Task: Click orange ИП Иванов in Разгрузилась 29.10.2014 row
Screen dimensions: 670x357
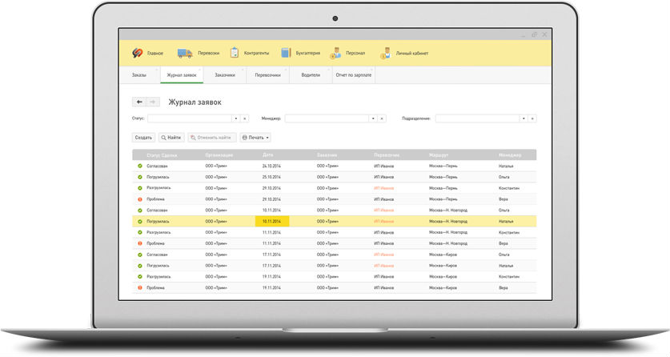Action: pos(383,188)
